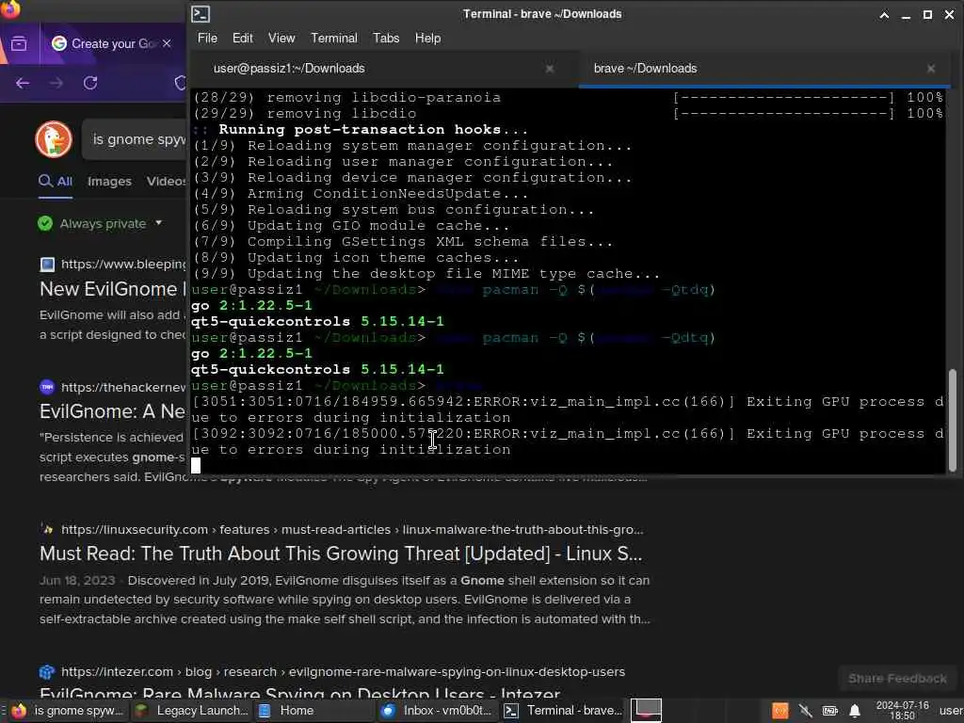The height and width of the screenshot is (723, 964).
Task: Click Share Feedback button
Action: [x=897, y=679]
